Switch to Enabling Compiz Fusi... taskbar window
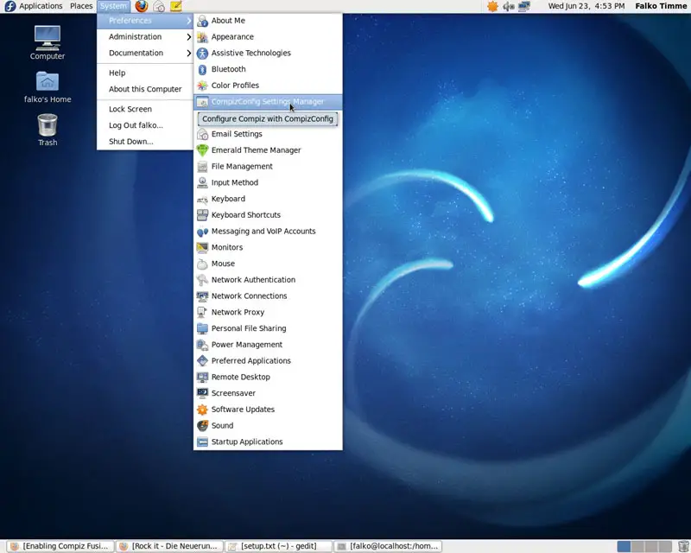 point(60,546)
